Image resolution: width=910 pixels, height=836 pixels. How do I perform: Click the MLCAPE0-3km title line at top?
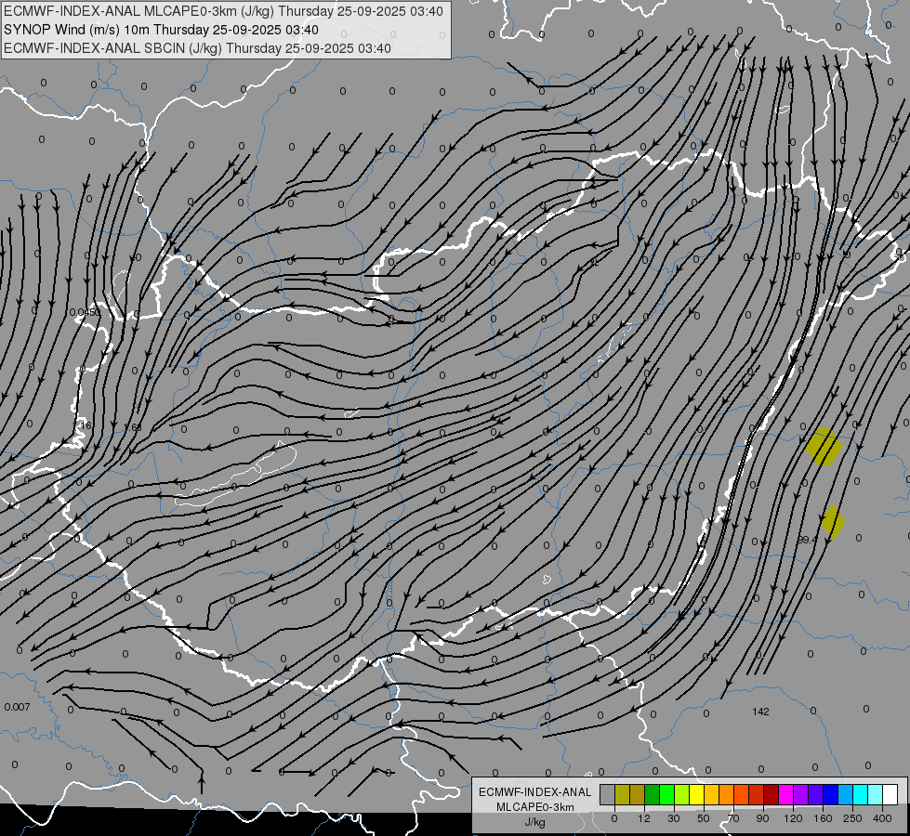click(x=223, y=11)
